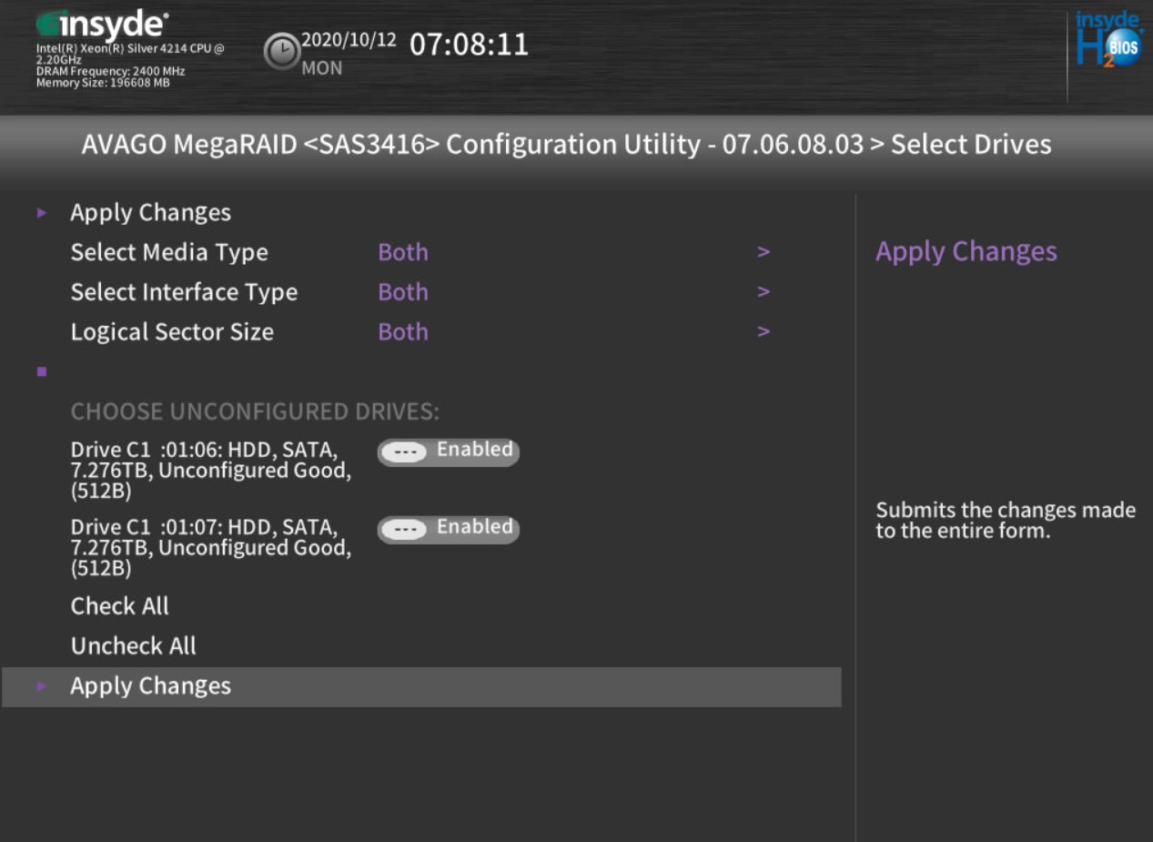1153x842 pixels.
Task: Click Both value for Logical Sector Size
Action: 403,332
